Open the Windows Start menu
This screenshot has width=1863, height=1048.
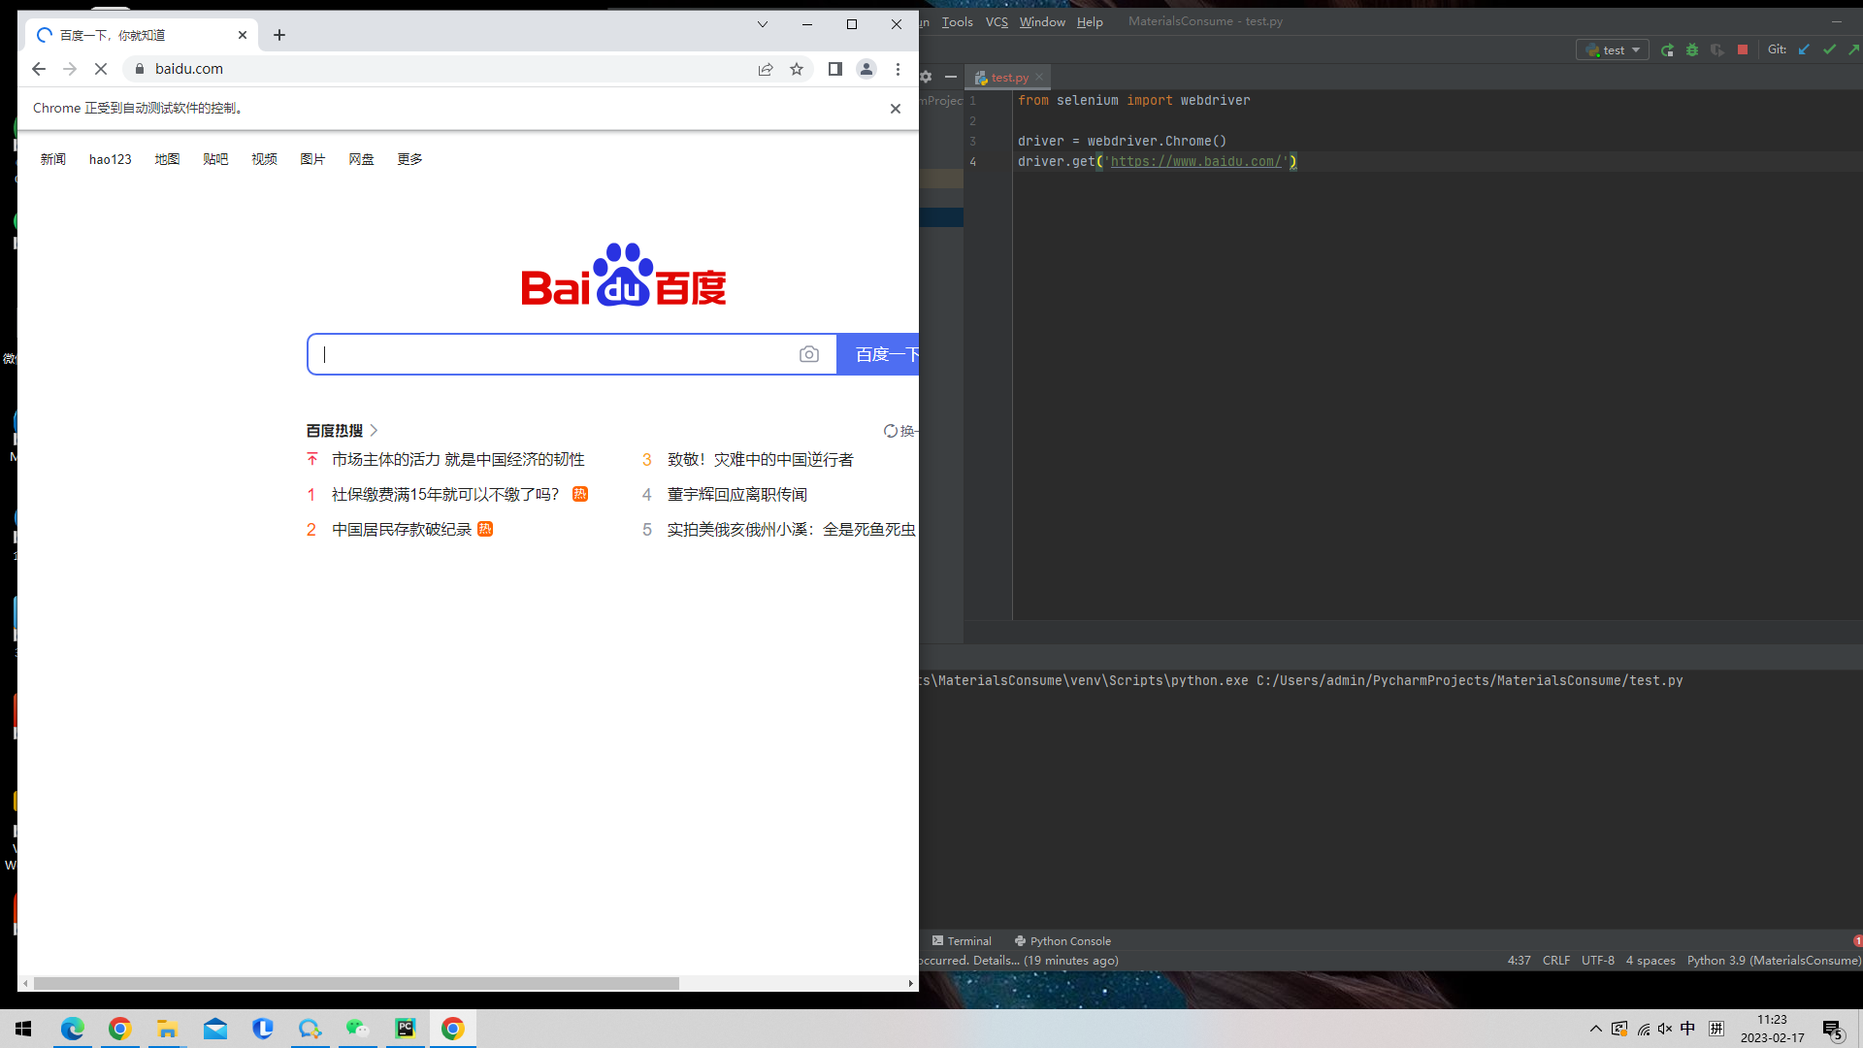pyautogui.click(x=23, y=1029)
